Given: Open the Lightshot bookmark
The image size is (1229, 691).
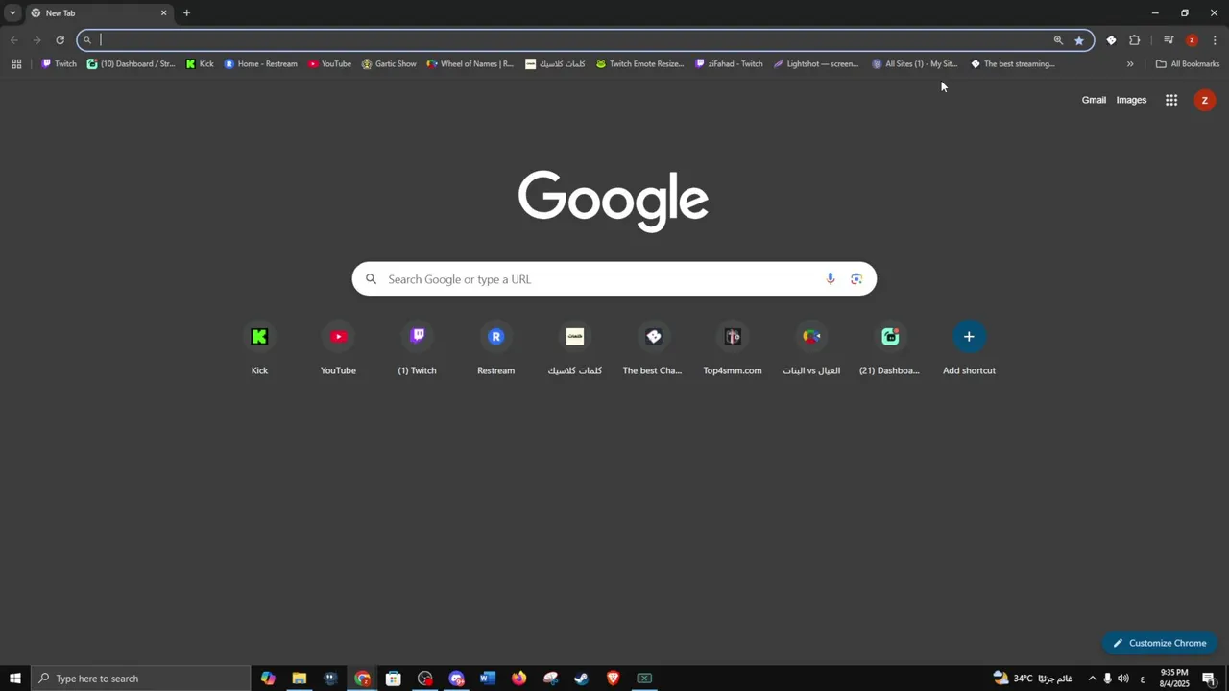Looking at the screenshot, I should click(x=816, y=64).
